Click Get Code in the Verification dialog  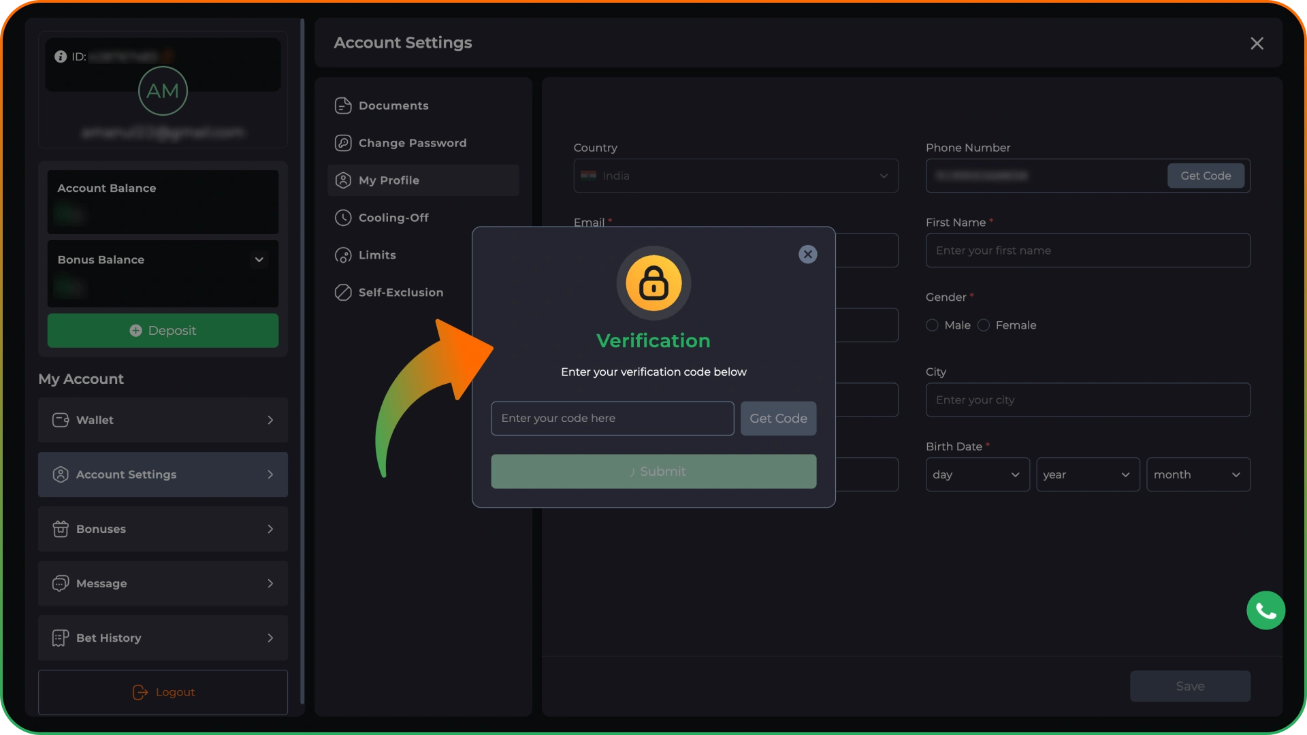778,419
